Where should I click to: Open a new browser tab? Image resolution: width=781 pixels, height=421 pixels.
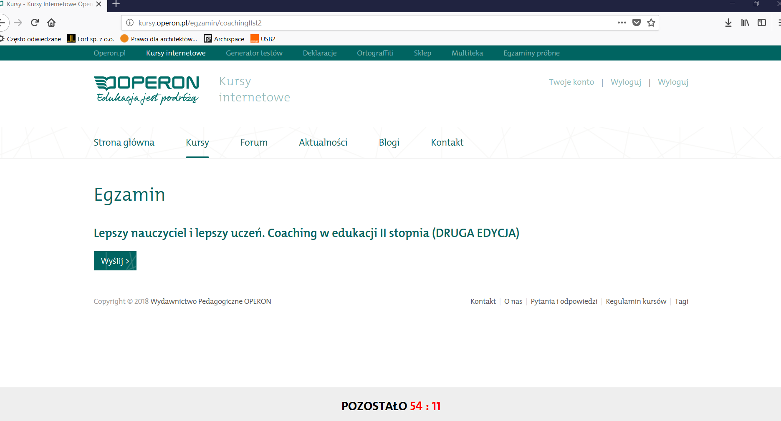point(116,4)
